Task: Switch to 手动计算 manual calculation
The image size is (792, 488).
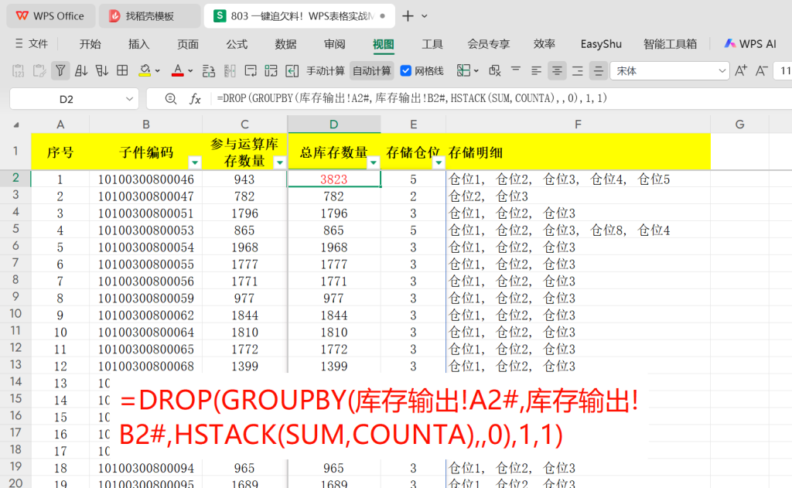Action: tap(326, 71)
